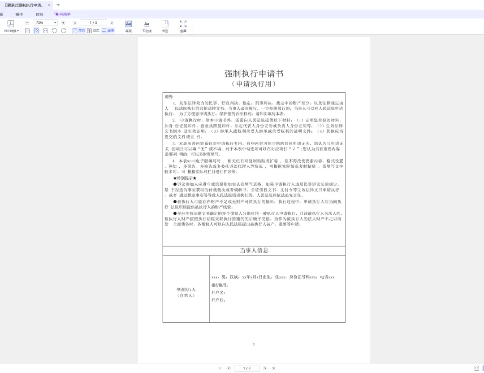This screenshot has height=373, width=484.
Task: Click the subtitle （申请执行用）
Action: point(254,84)
